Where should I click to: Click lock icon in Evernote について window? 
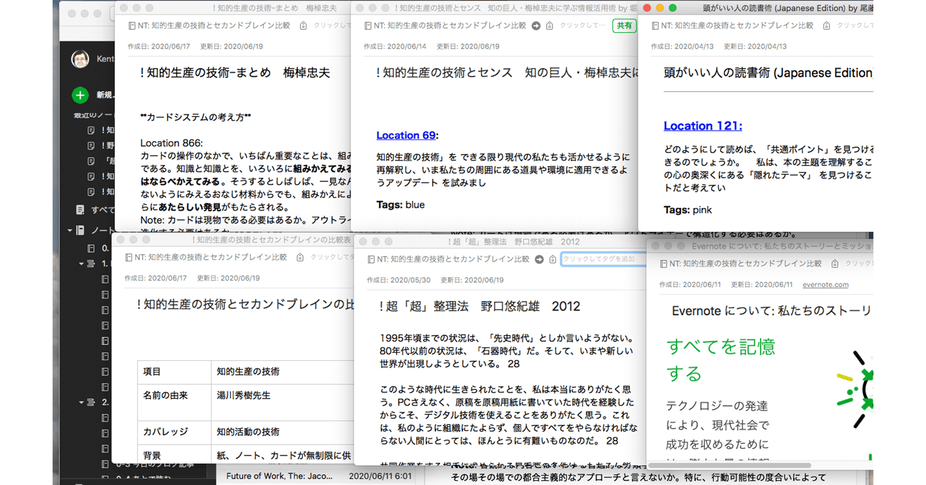tap(835, 264)
